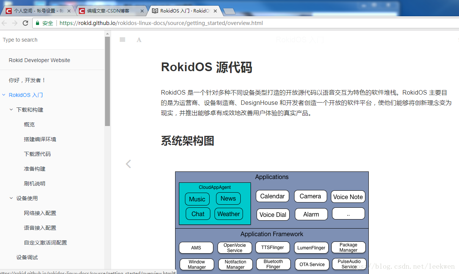Select 概览 in the sidebar
This screenshot has width=459, height=274.
tap(29, 125)
